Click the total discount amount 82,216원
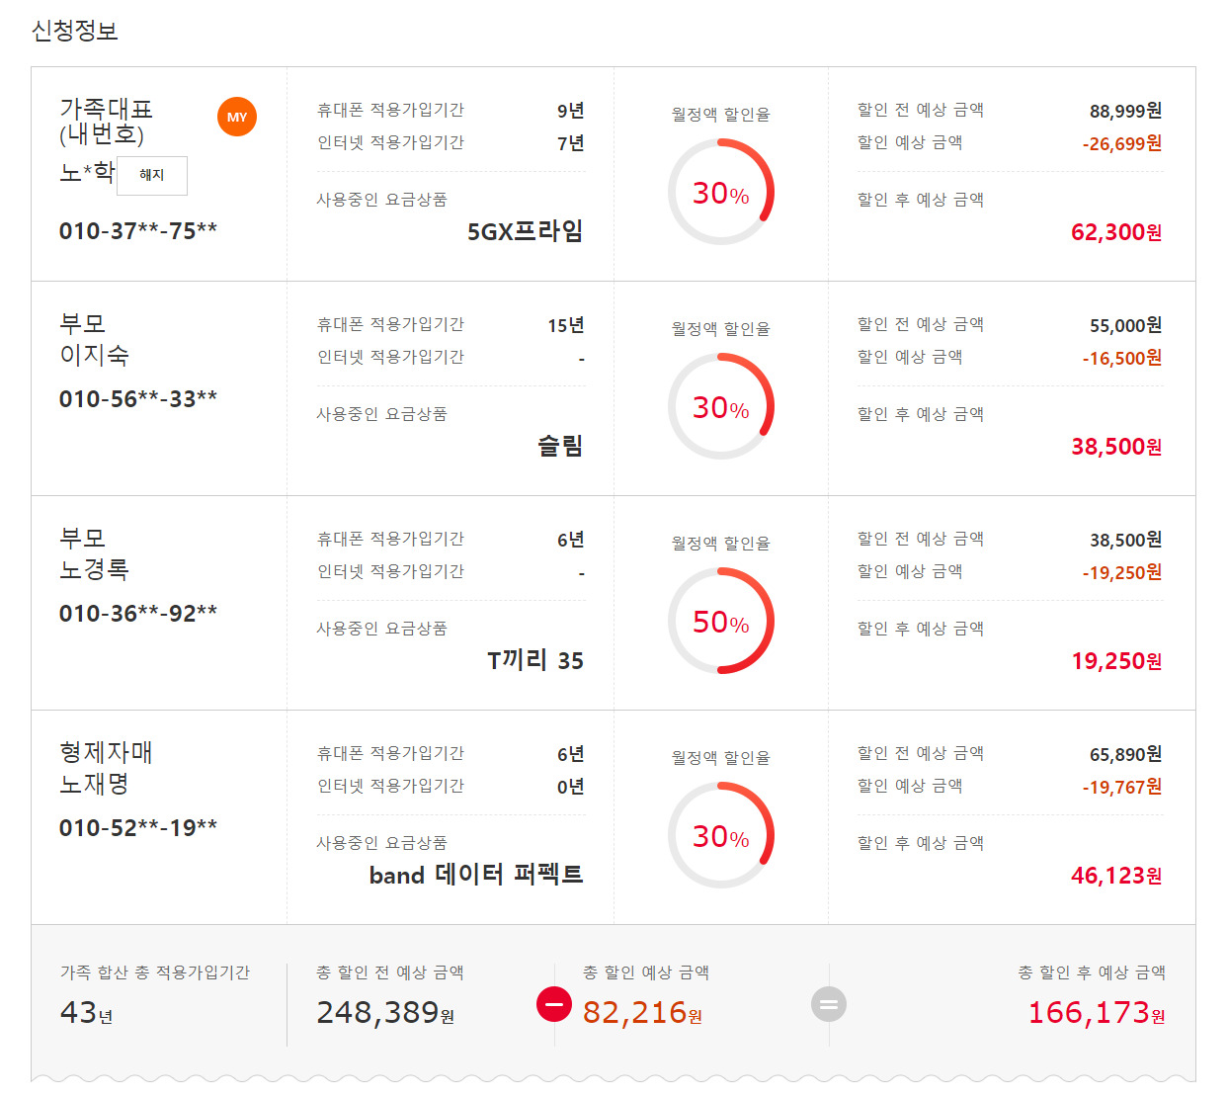 (x=642, y=1013)
